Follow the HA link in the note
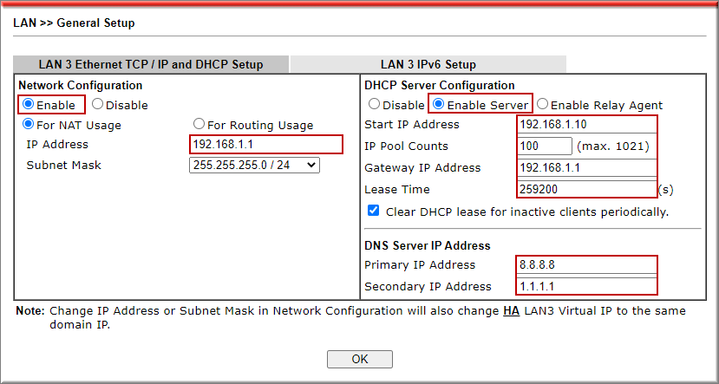This screenshot has height=384, width=719. point(510,310)
